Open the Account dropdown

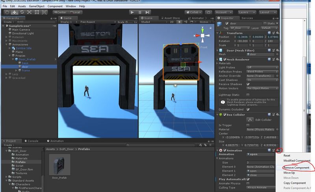pos(224,12)
